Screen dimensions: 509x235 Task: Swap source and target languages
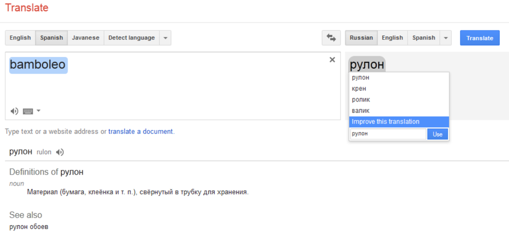tap(331, 38)
